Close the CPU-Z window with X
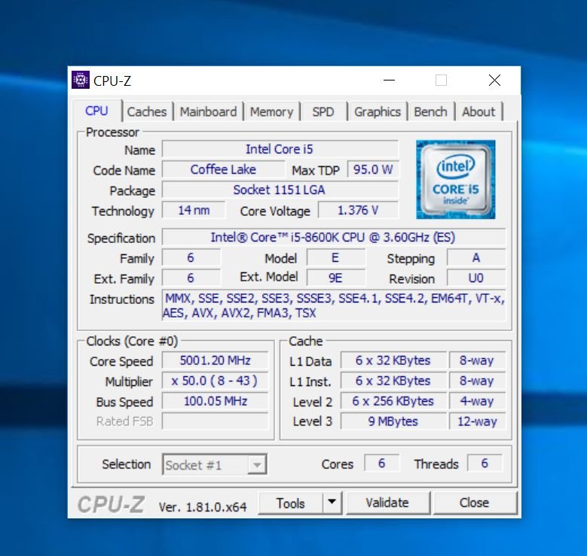587x556 pixels. [494, 80]
